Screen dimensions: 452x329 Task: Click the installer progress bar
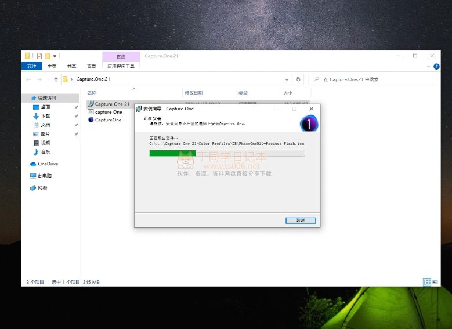pyautogui.click(x=227, y=153)
